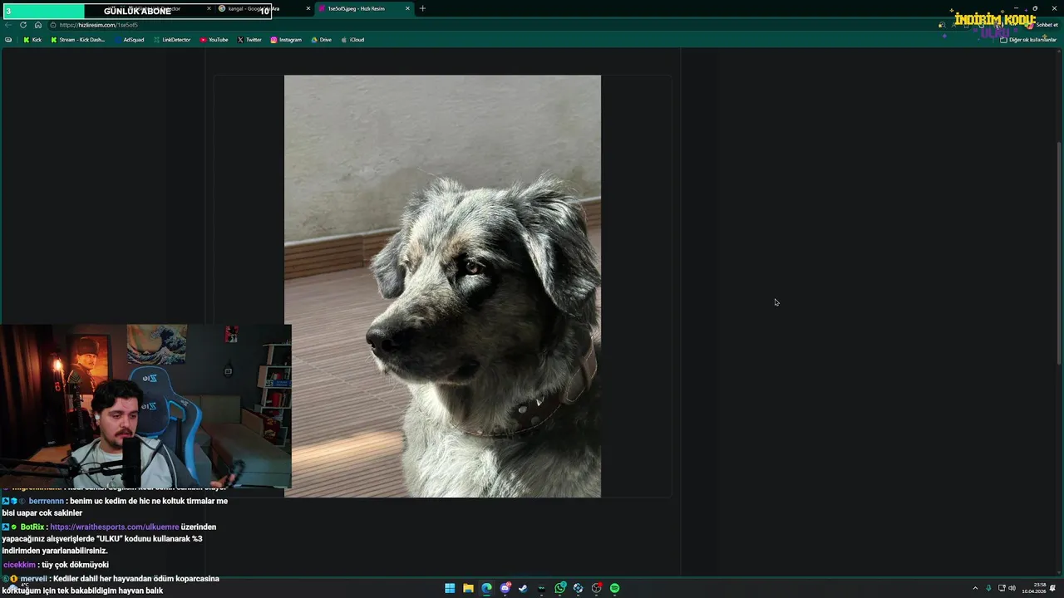Open the Windows Start menu
Image resolution: width=1064 pixels, height=598 pixels.
(450, 588)
